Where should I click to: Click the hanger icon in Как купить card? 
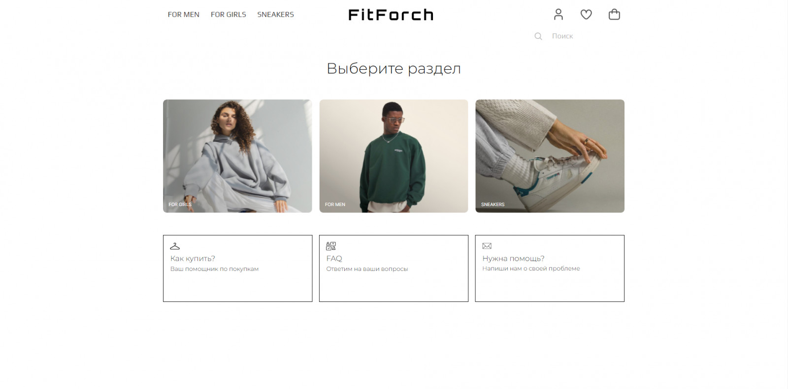pos(175,246)
